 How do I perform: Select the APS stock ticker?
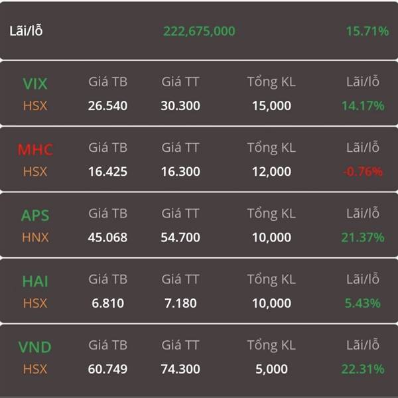pos(35,216)
